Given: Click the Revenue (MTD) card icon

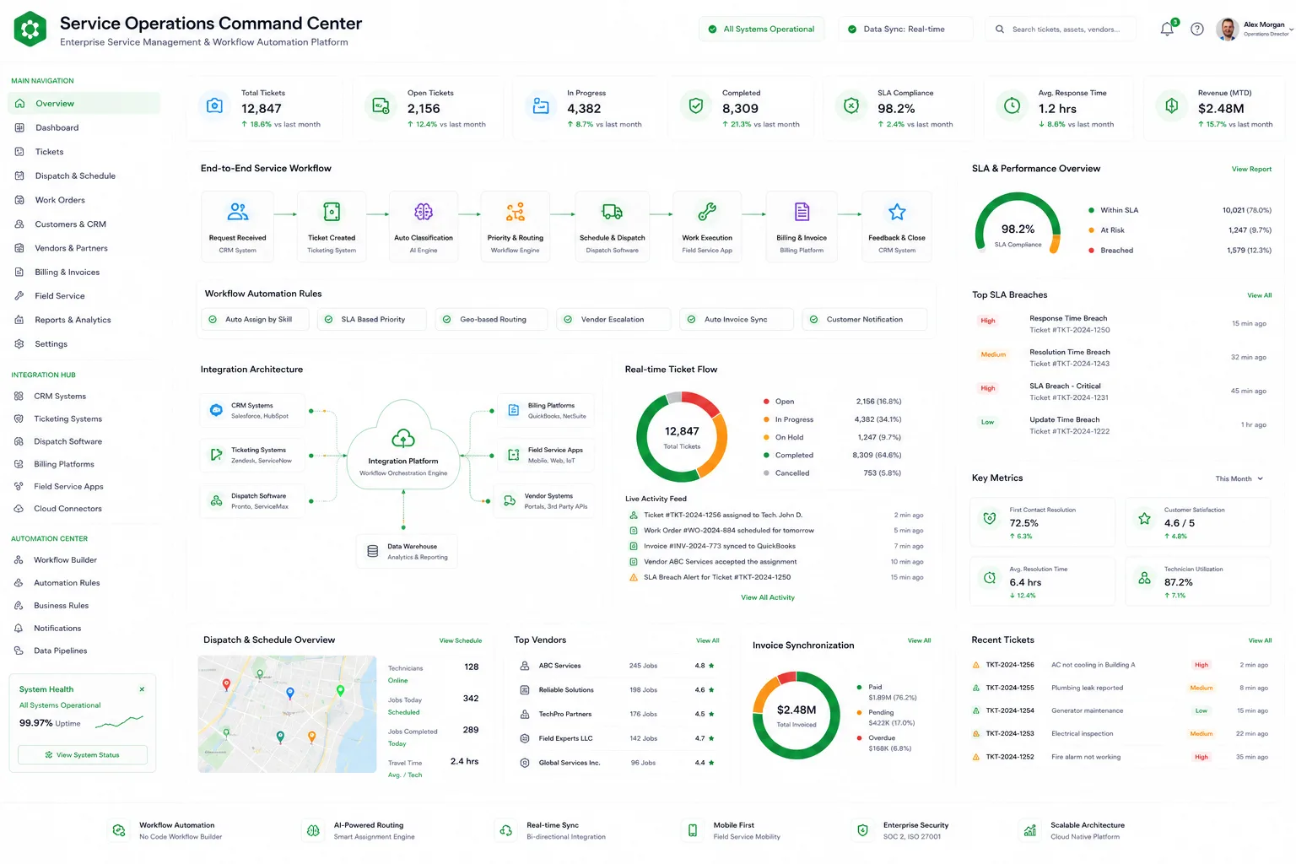Looking at the screenshot, I should pyautogui.click(x=1171, y=105).
